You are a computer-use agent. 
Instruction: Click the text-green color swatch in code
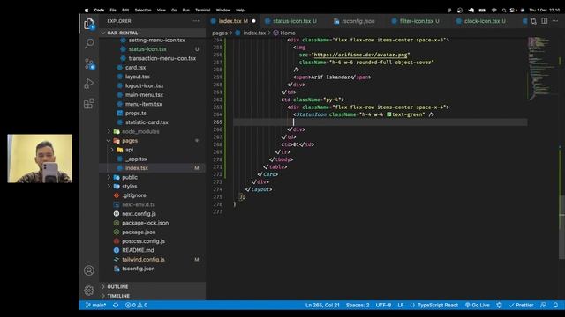tap(389, 114)
